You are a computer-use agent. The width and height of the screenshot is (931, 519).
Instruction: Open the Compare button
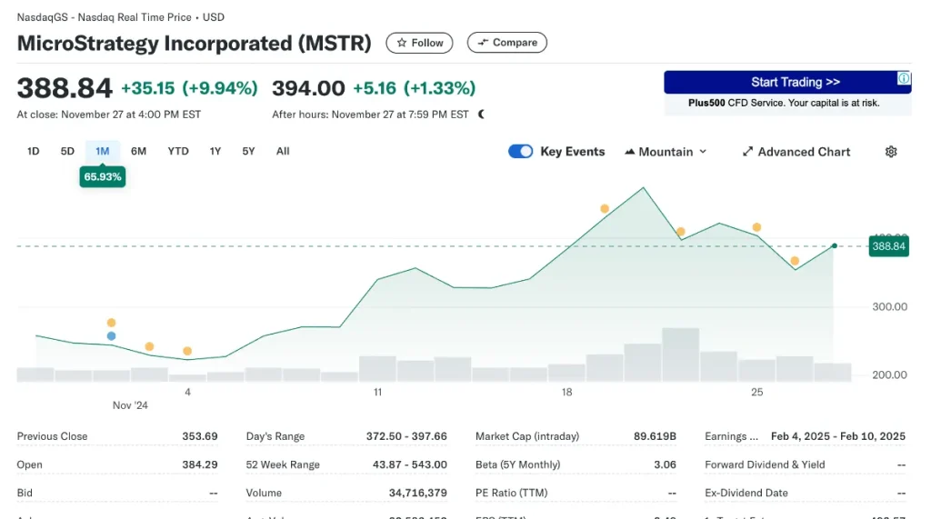tap(507, 43)
